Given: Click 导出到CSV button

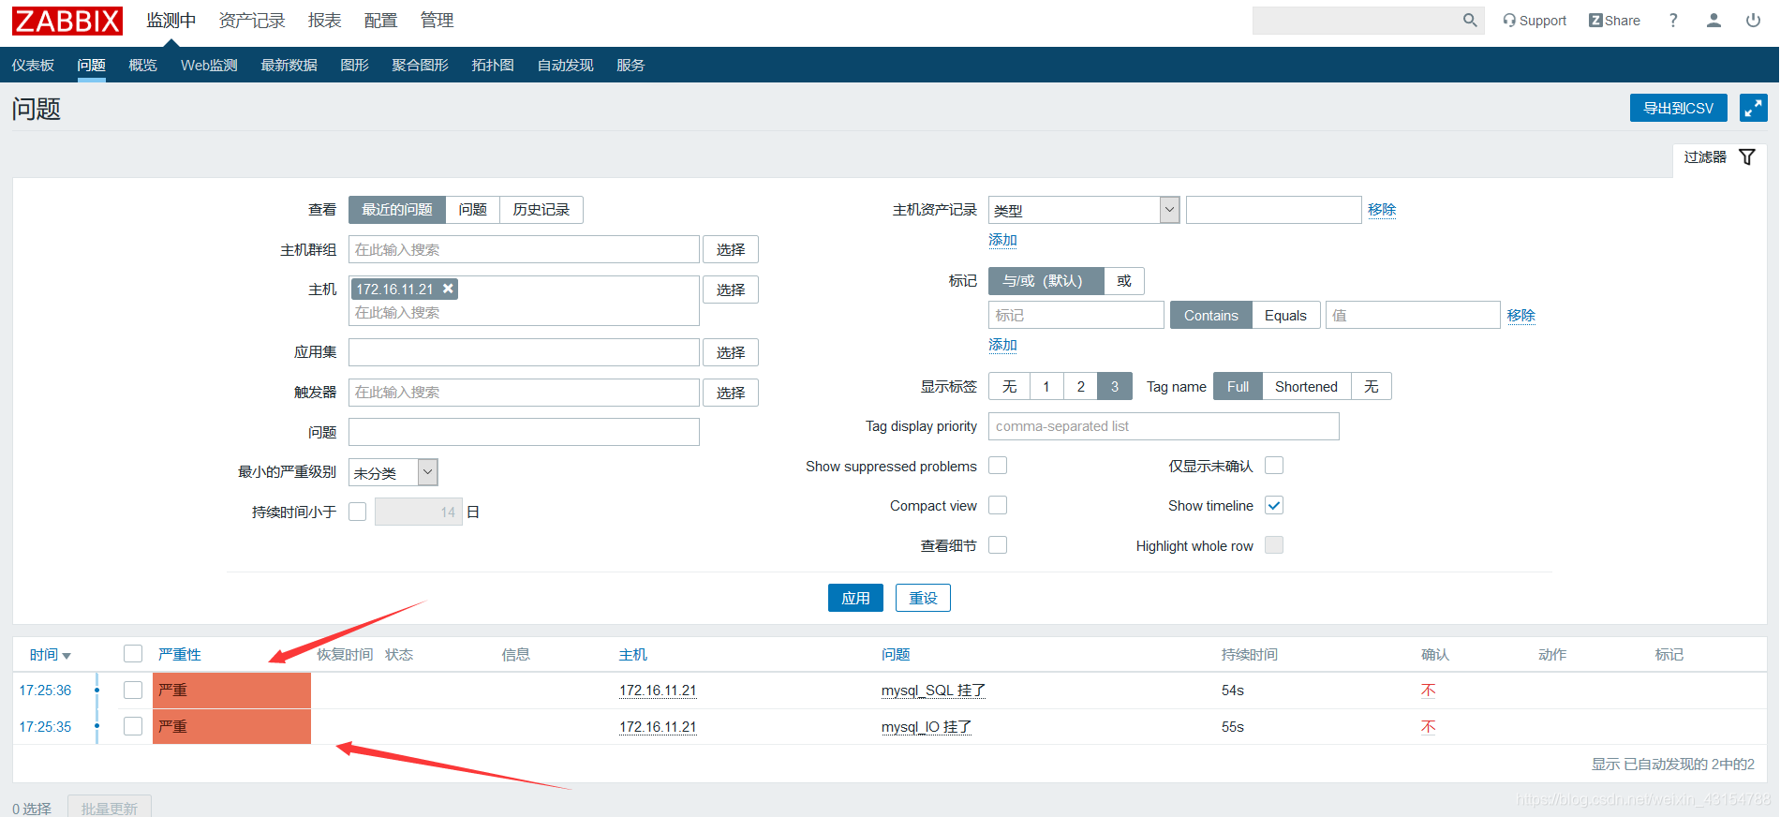Looking at the screenshot, I should [x=1679, y=108].
